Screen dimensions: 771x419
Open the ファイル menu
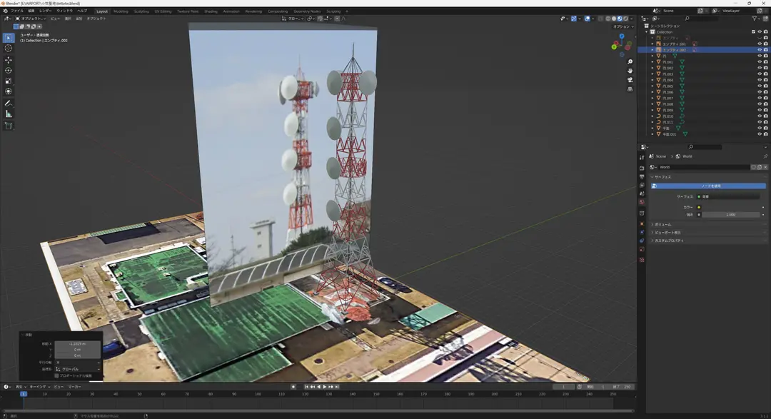click(17, 11)
